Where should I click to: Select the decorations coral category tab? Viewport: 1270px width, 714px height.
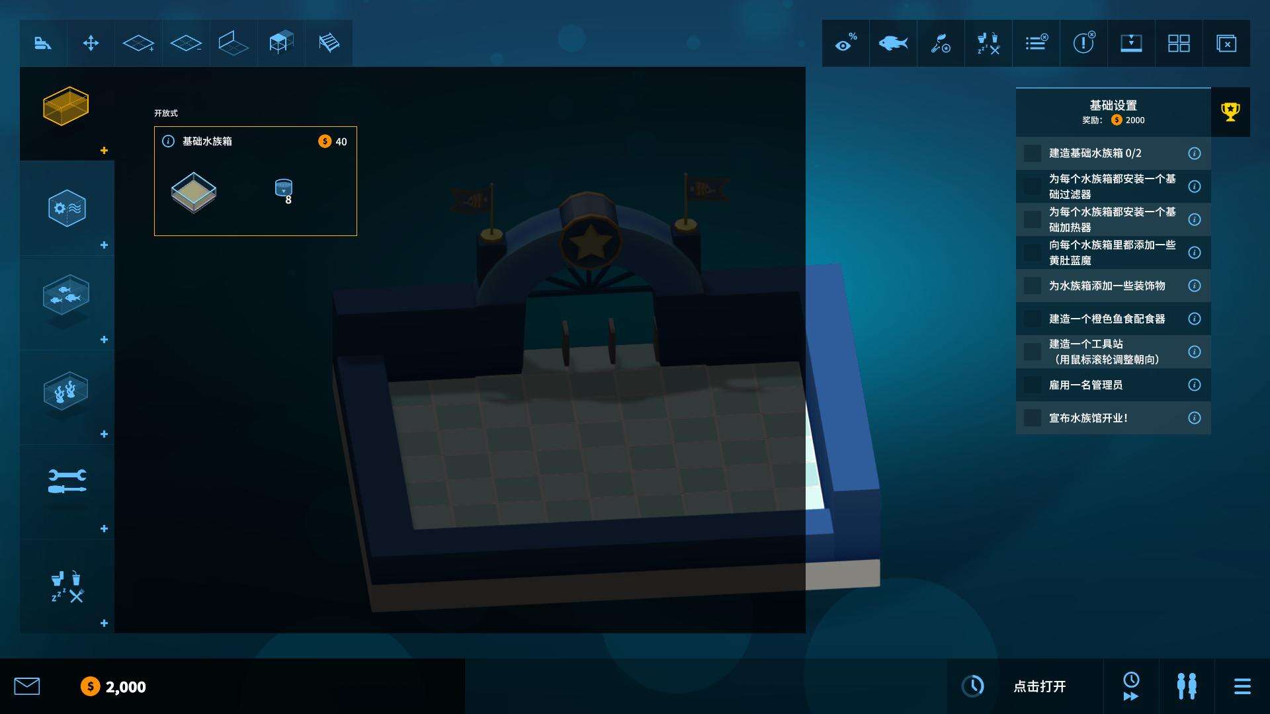tap(66, 391)
